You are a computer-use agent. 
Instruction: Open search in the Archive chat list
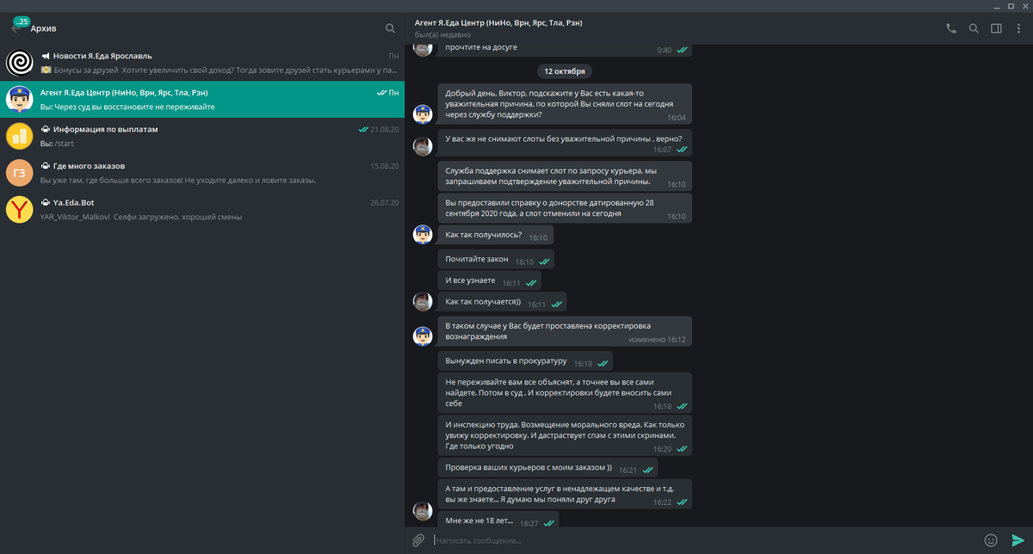point(391,28)
